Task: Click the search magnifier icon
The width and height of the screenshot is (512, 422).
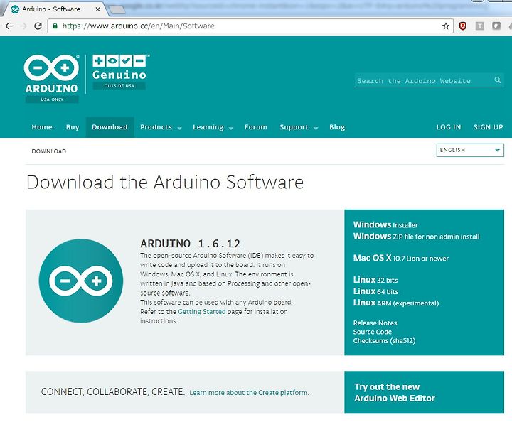Action: (x=497, y=80)
